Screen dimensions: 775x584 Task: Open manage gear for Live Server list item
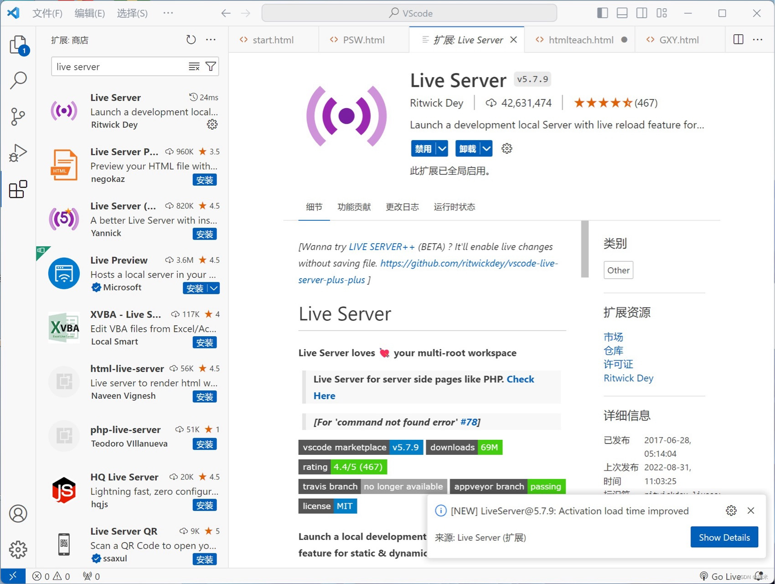(212, 124)
